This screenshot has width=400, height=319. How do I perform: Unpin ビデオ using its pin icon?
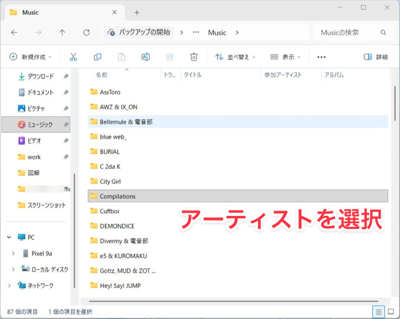click(66, 141)
